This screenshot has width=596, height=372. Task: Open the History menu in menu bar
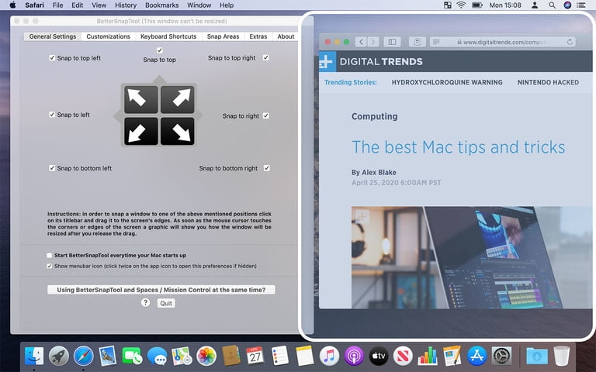pyautogui.click(x=126, y=5)
